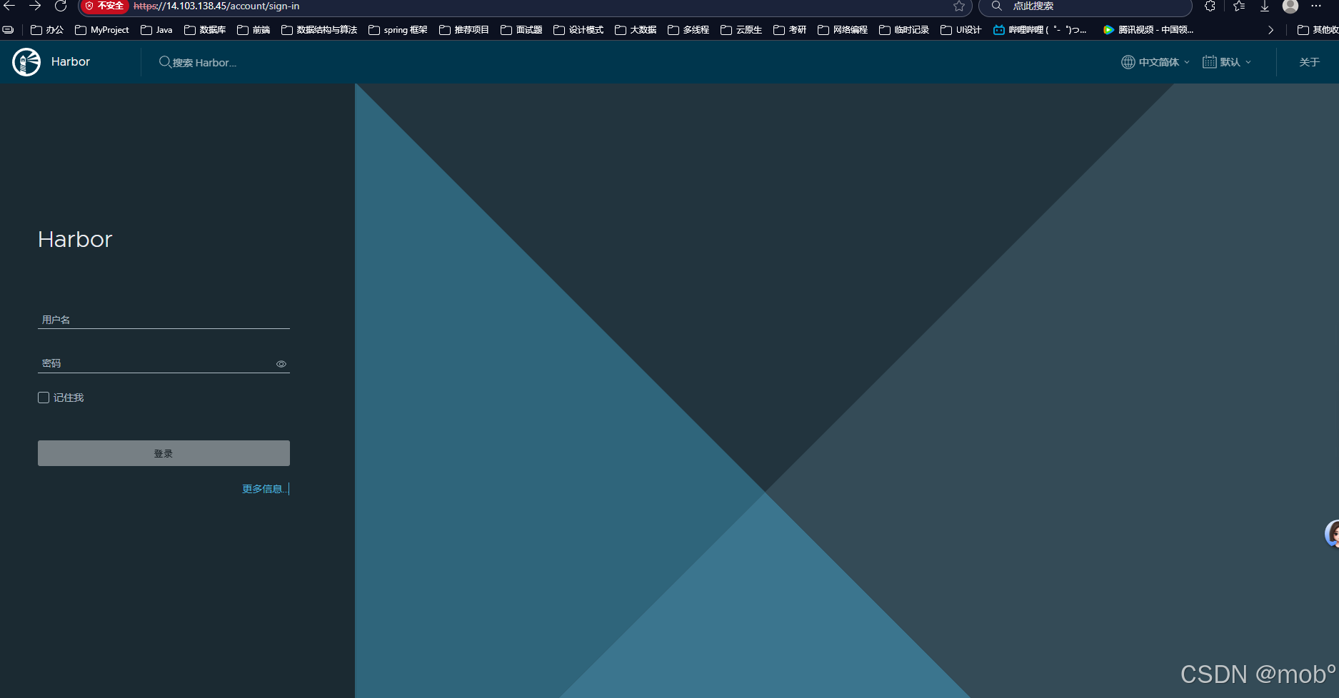This screenshot has width=1339, height=698.
Task: Click the Harbor header title text
Action: [71, 62]
